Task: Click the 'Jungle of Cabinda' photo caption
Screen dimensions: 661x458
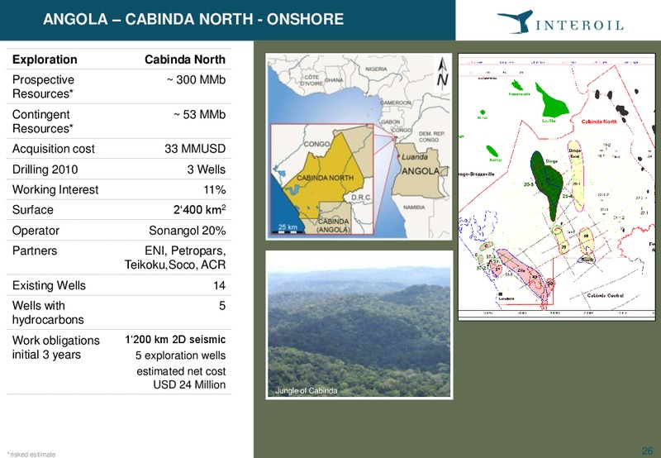Action: click(x=307, y=391)
